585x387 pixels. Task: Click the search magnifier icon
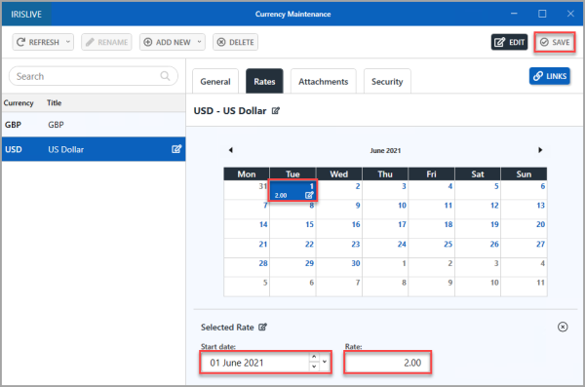165,76
